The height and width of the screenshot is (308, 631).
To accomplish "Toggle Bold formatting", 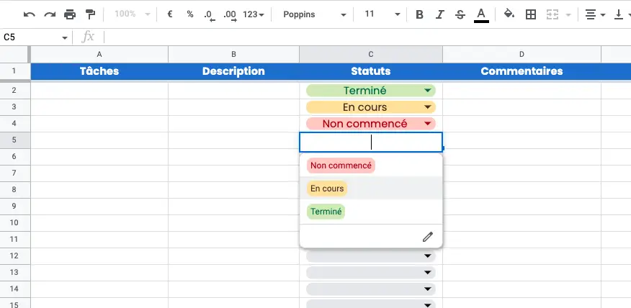I will [419, 14].
